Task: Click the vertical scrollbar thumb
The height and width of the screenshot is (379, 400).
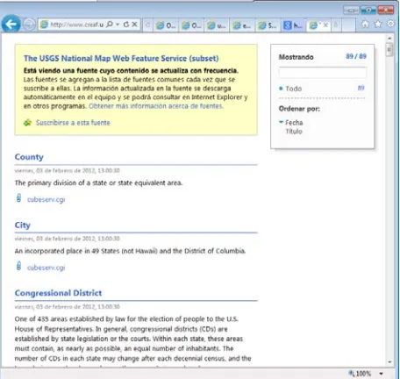Action: tap(389, 50)
